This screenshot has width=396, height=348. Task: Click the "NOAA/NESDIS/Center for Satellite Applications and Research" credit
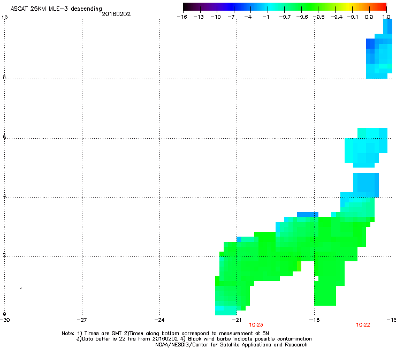click(231, 345)
